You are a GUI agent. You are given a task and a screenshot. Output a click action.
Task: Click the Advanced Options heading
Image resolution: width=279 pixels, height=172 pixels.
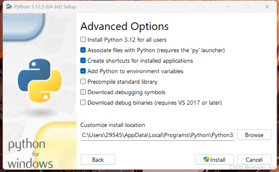(125, 26)
